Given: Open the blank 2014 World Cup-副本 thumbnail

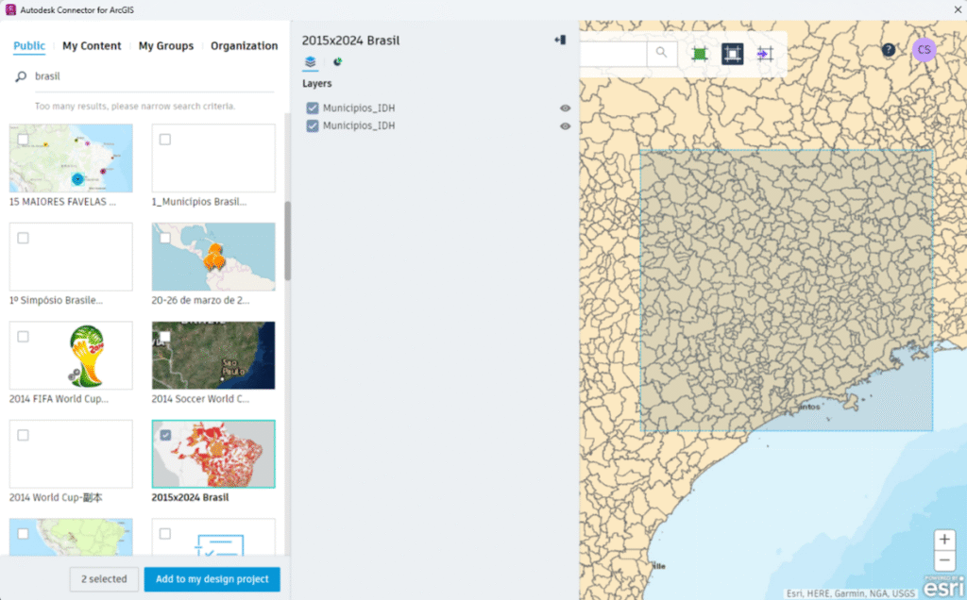Looking at the screenshot, I should pos(71,454).
